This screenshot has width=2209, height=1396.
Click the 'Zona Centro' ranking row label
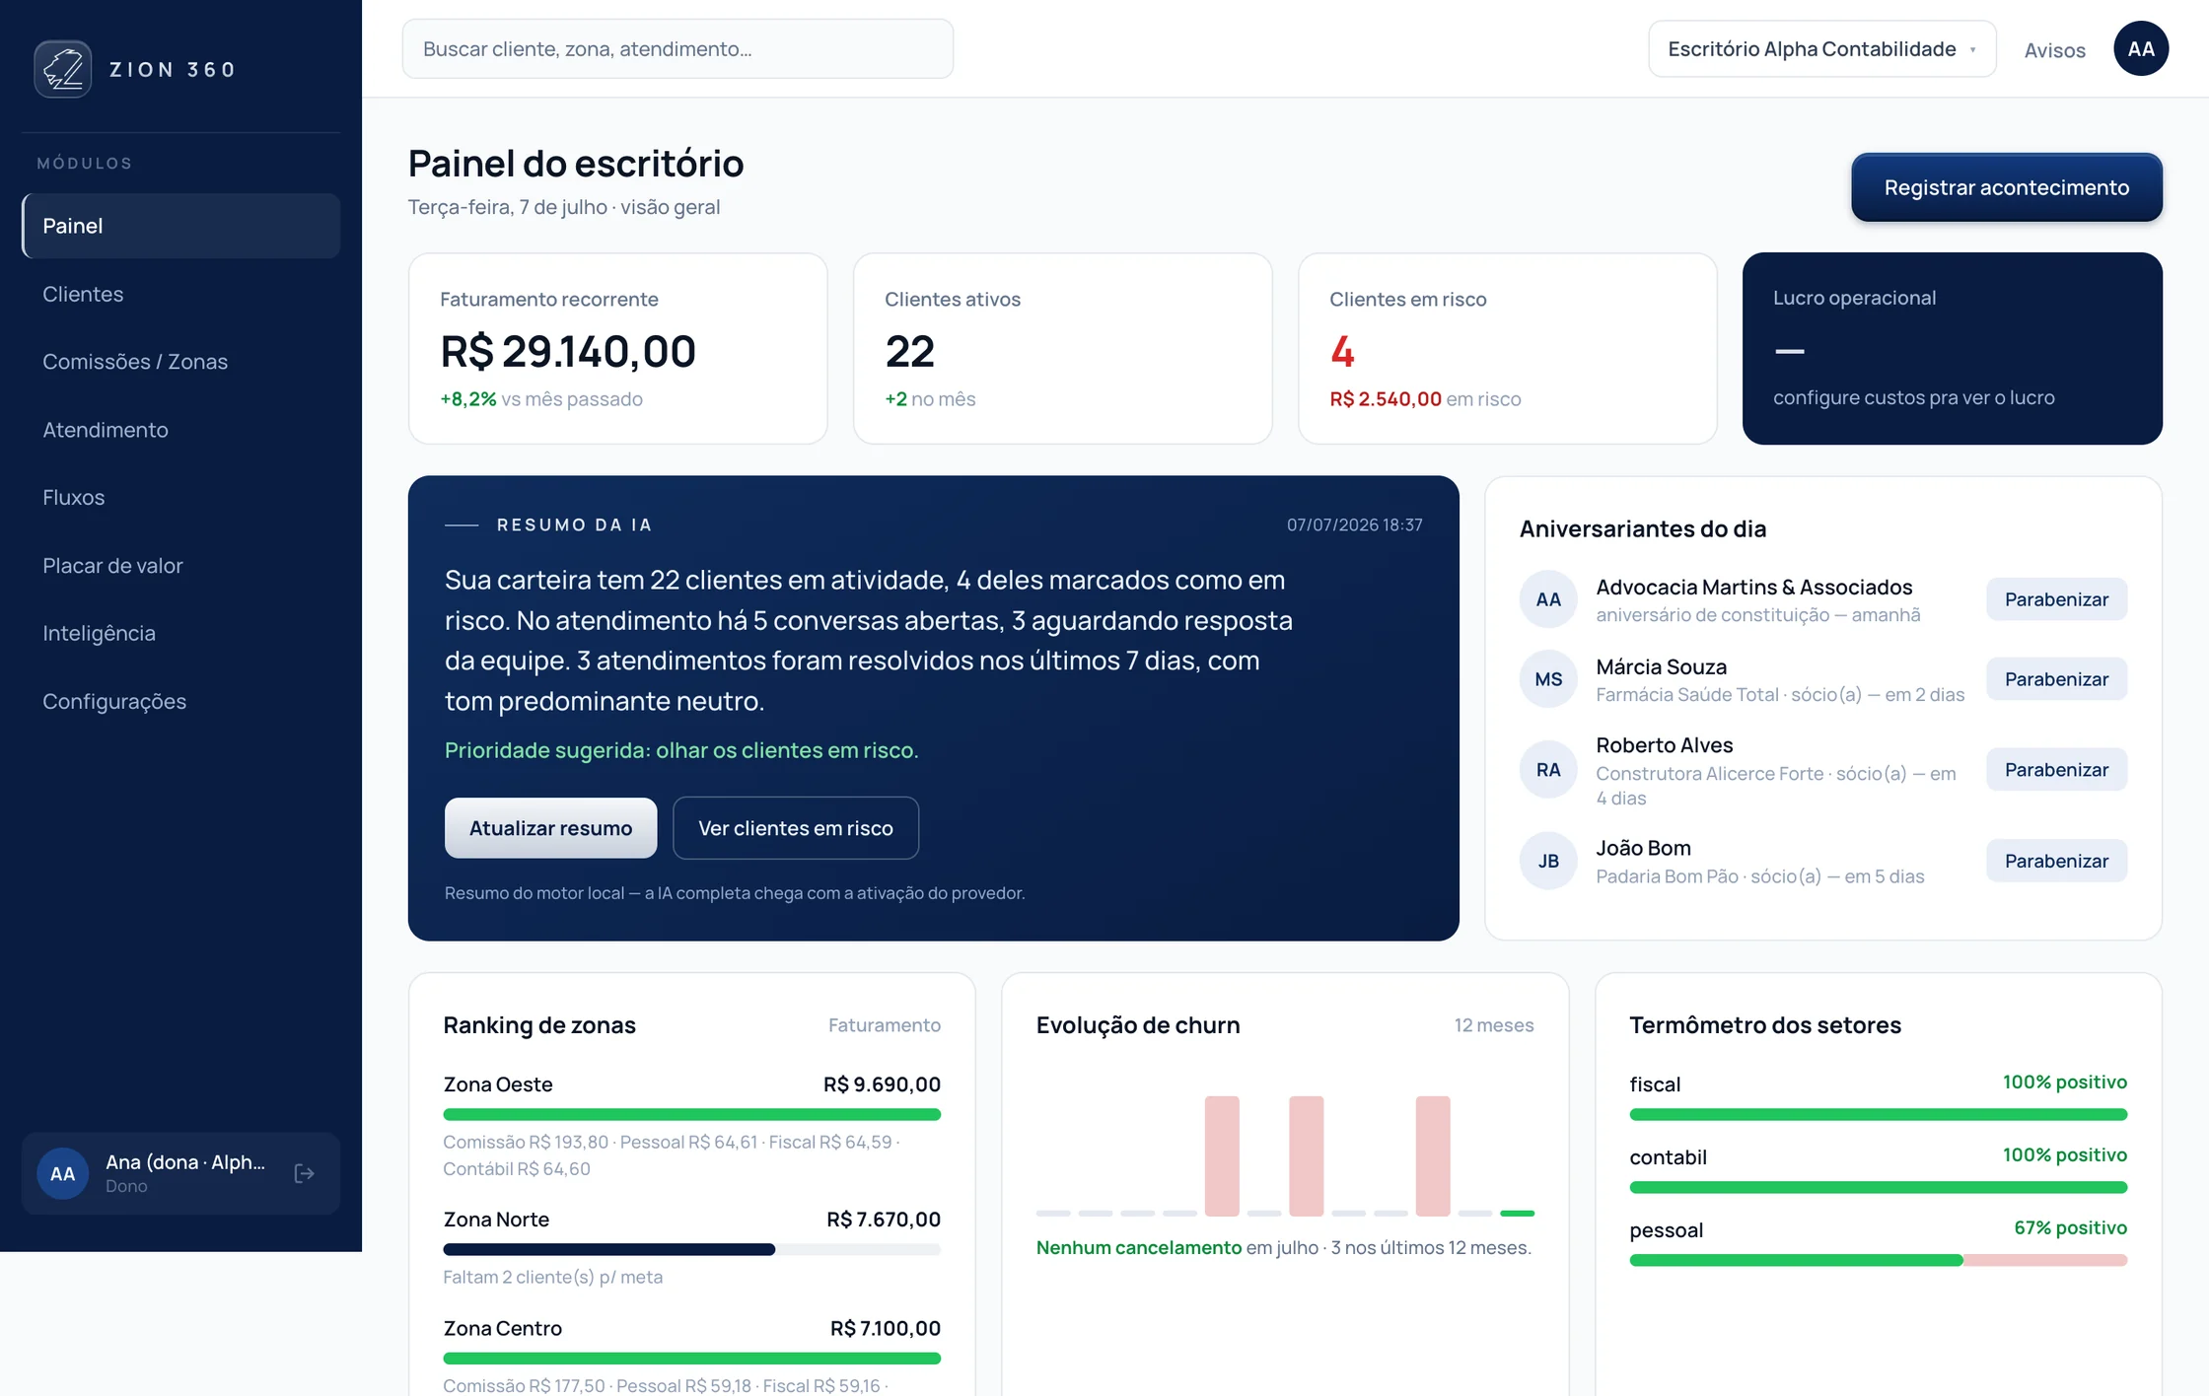[503, 1328]
